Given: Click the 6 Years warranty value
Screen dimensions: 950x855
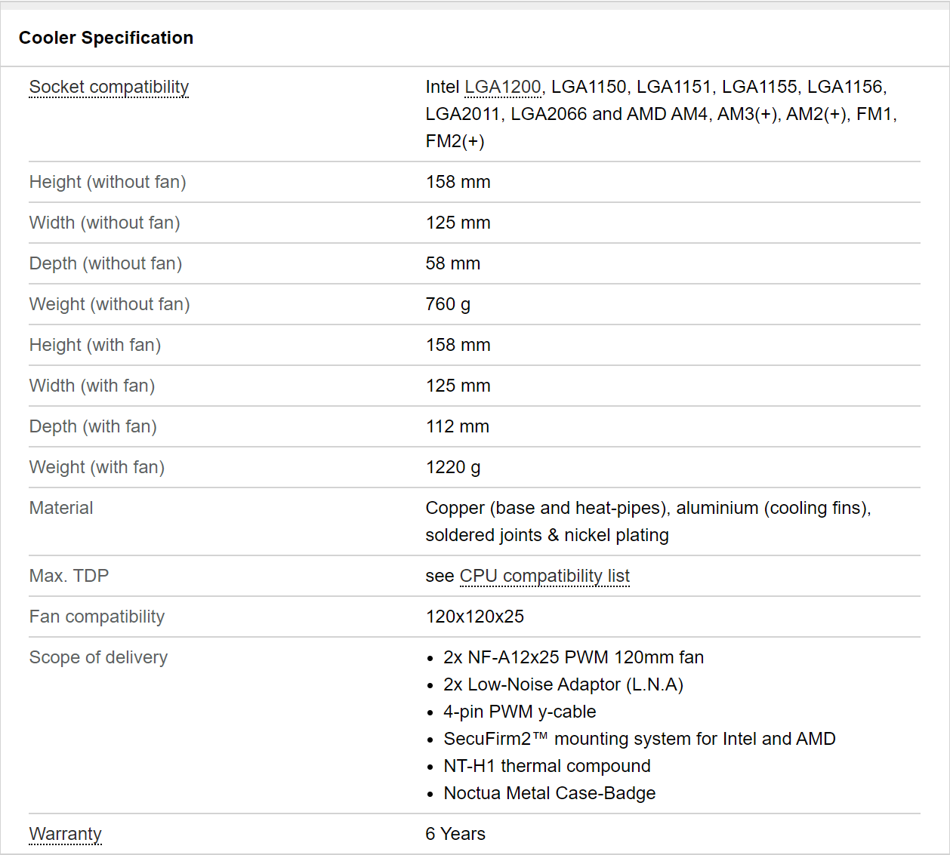Looking at the screenshot, I should point(455,834).
